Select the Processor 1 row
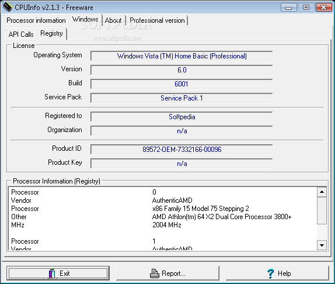This screenshot has height=284, width=335. [162, 241]
